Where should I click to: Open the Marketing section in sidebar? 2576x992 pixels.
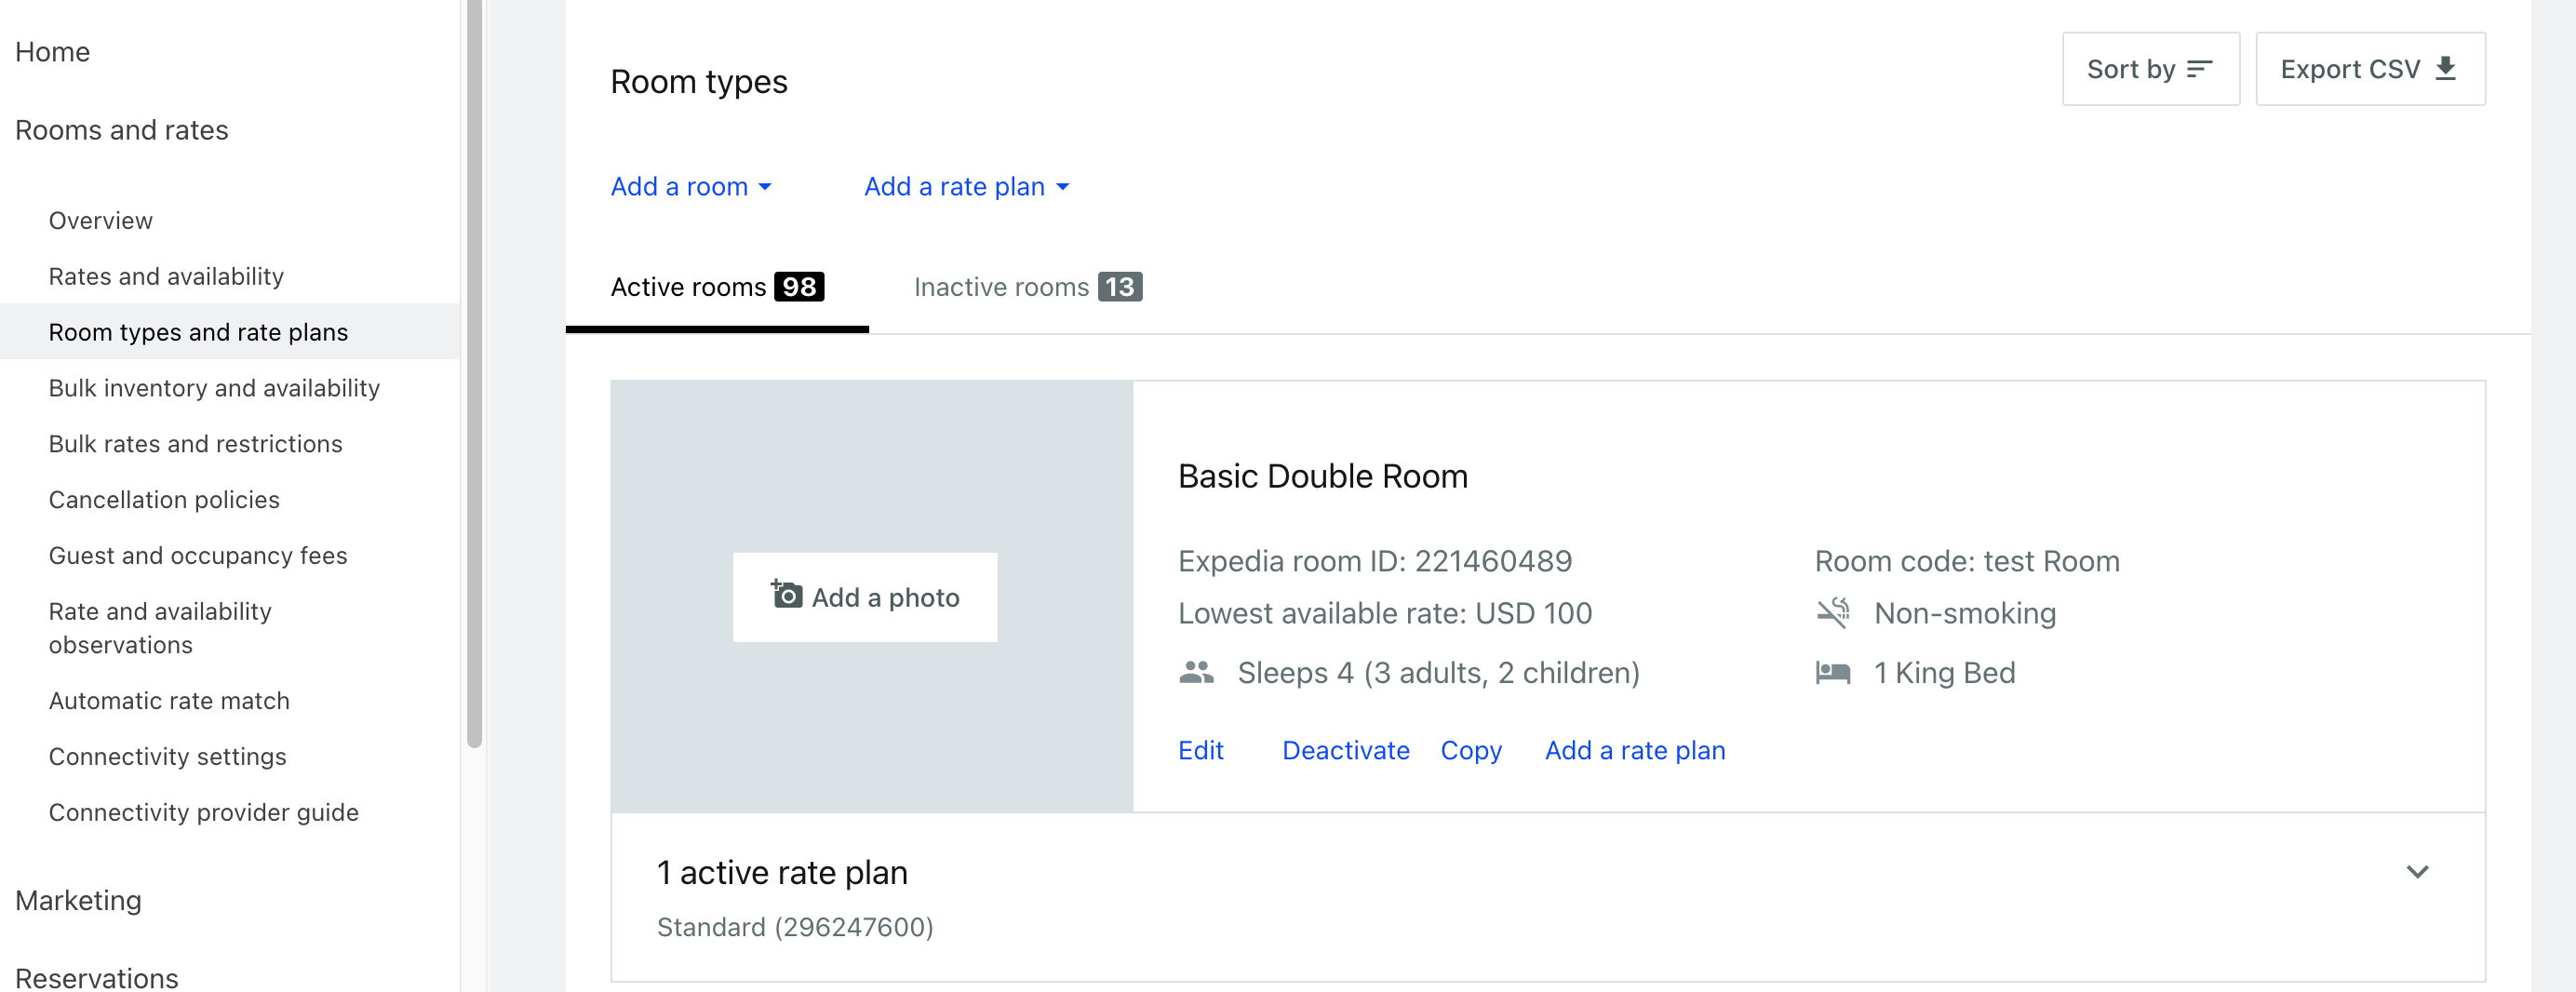coord(78,900)
